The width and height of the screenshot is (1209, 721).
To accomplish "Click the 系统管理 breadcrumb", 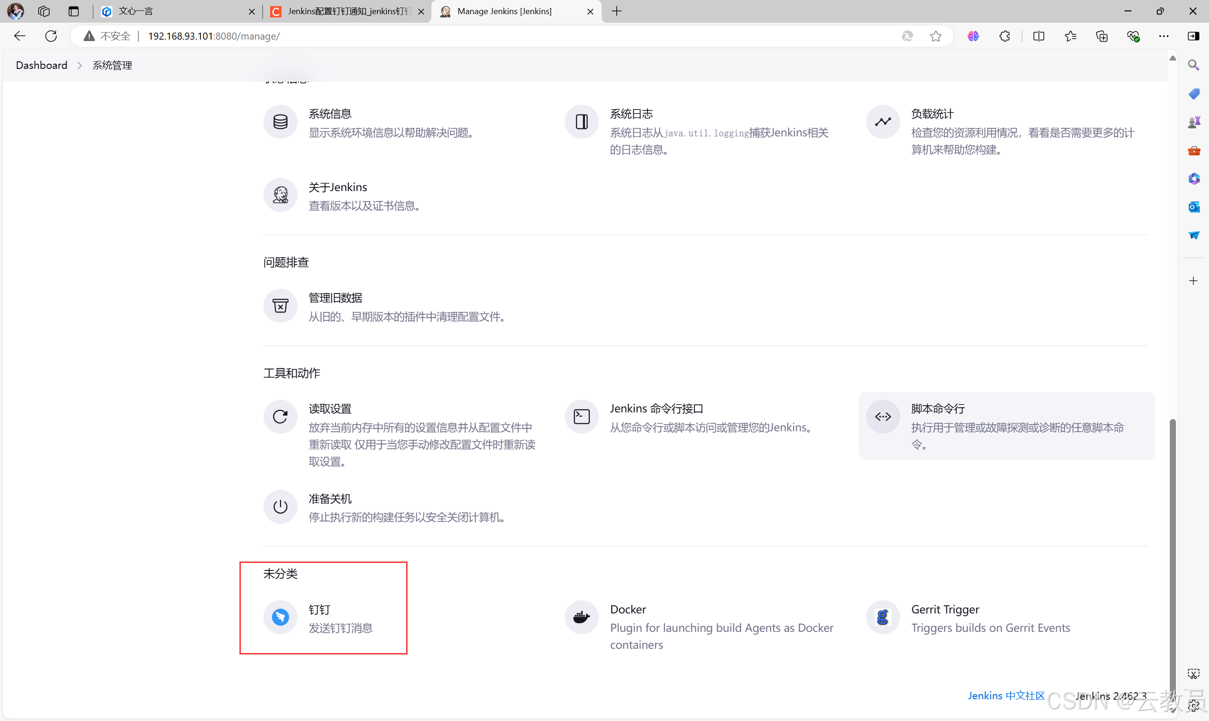I will [112, 65].
